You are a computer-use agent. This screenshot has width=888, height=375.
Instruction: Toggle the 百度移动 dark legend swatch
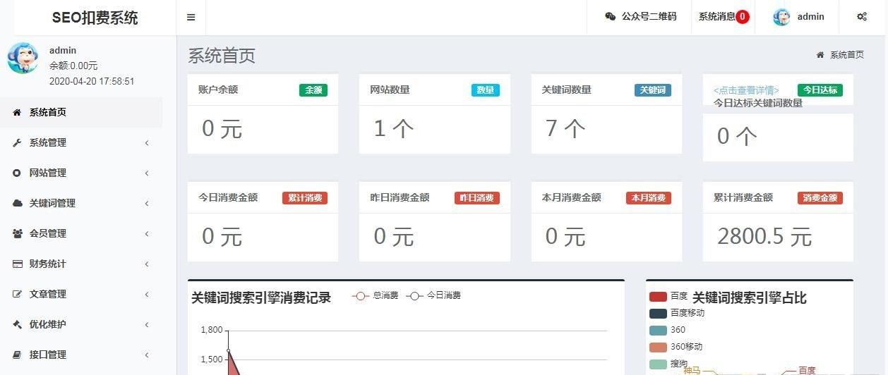tap(658, 314)
